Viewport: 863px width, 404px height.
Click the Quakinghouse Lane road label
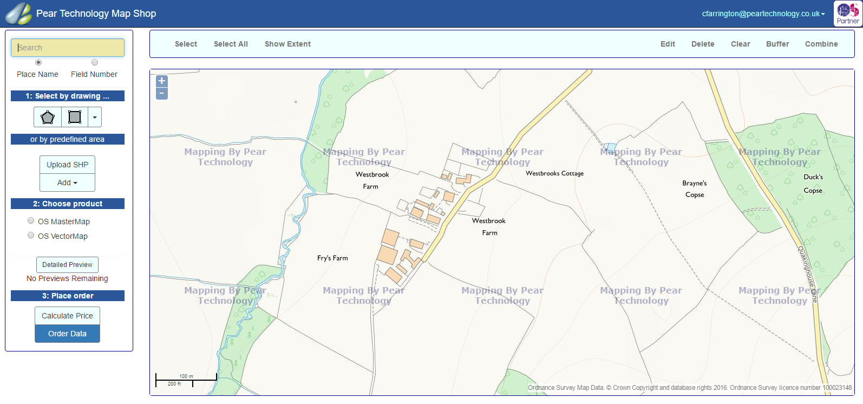coord(808,274)
